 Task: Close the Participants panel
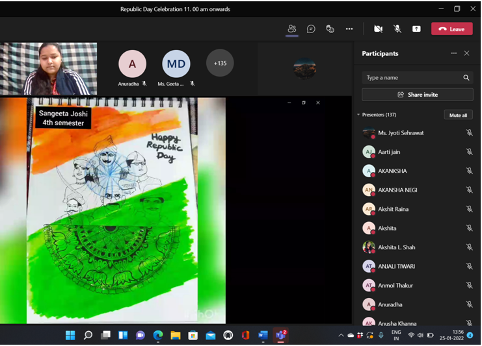[466, 53]
